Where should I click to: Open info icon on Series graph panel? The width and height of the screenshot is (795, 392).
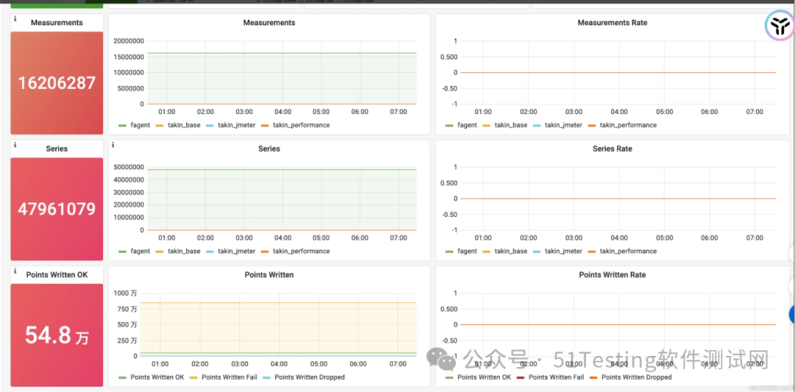coord(113,145)
